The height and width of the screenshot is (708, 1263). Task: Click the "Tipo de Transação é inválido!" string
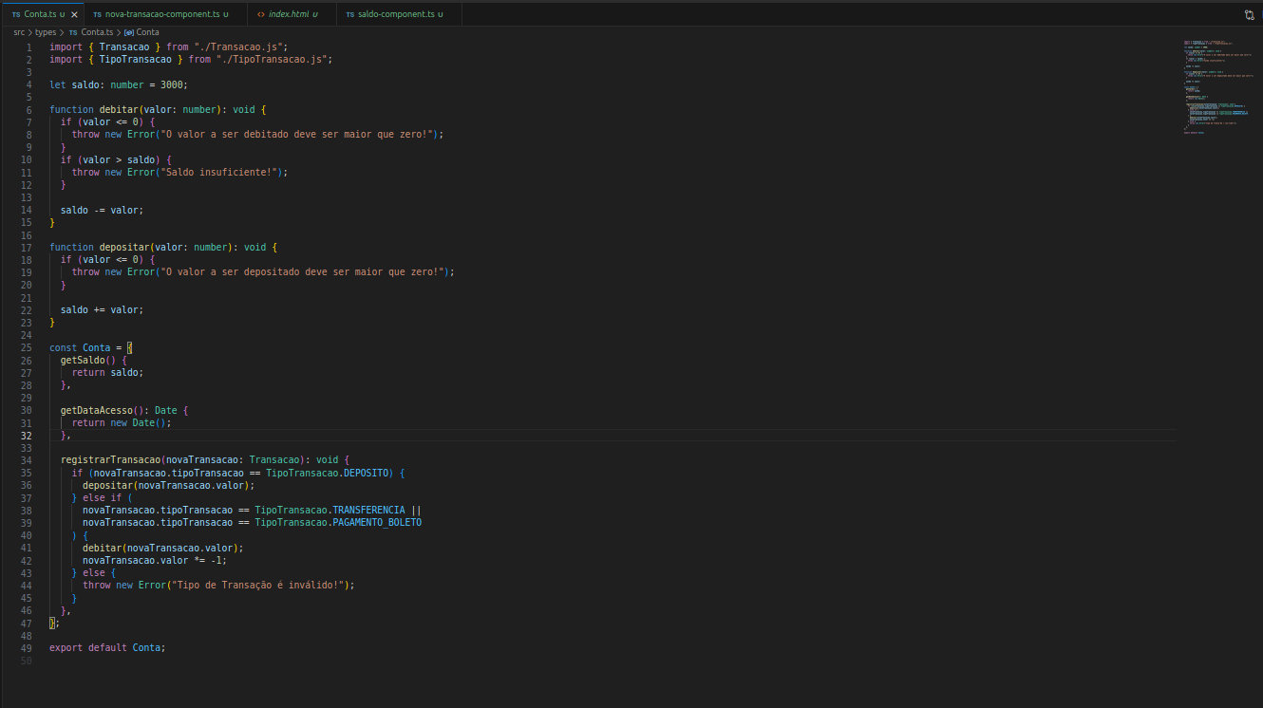pyautogui.click(x=257, y=585)
